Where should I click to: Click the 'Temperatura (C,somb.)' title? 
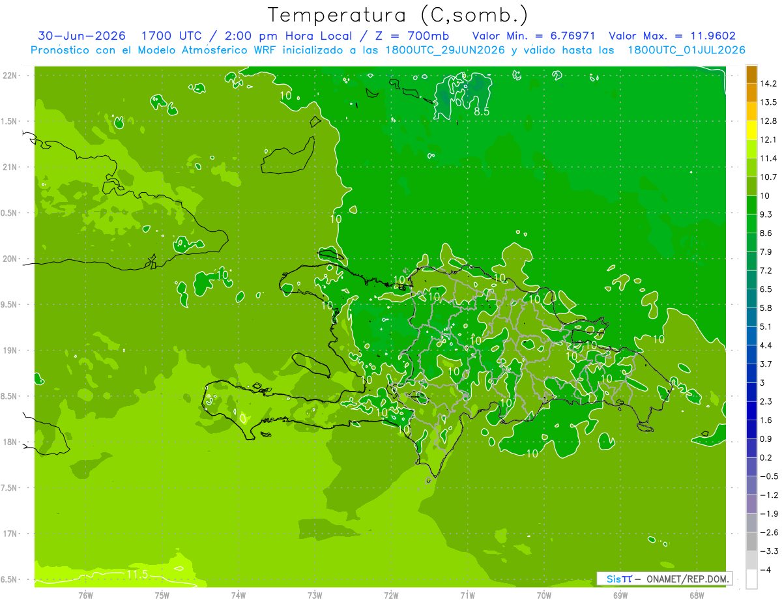click(x=398, y=14)
